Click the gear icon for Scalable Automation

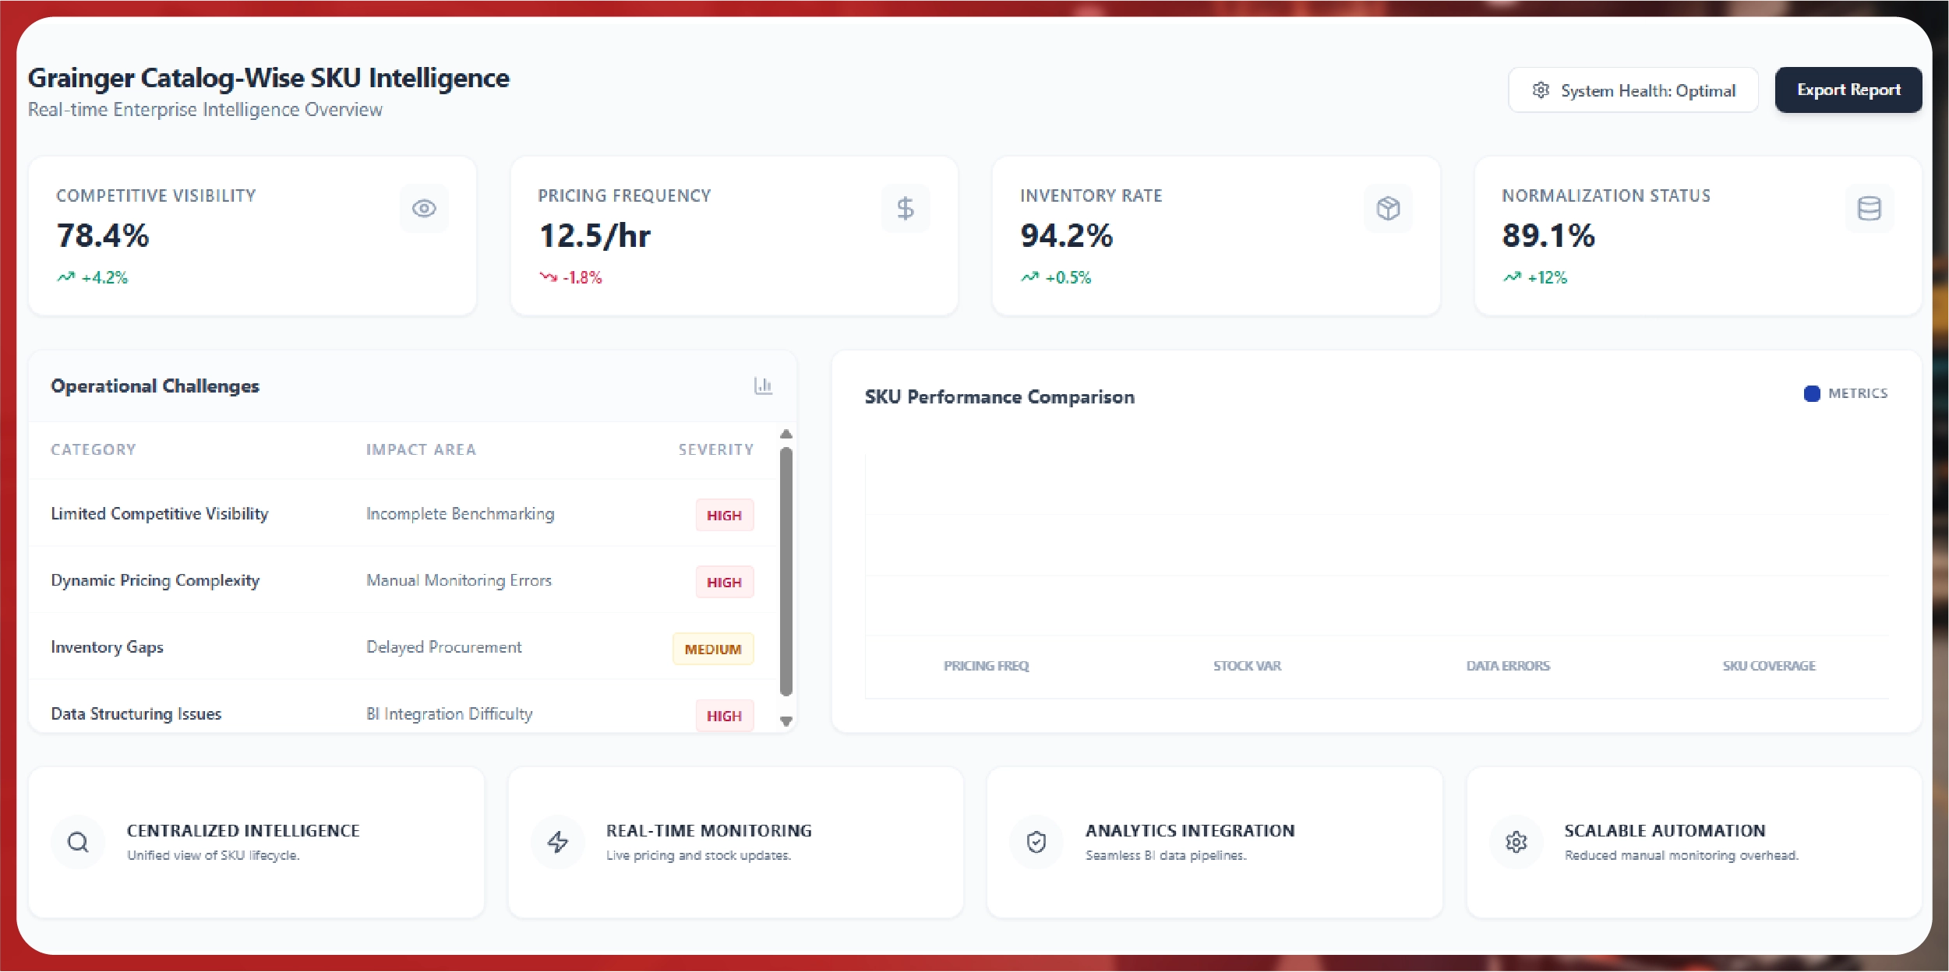tap(1516, 842)
